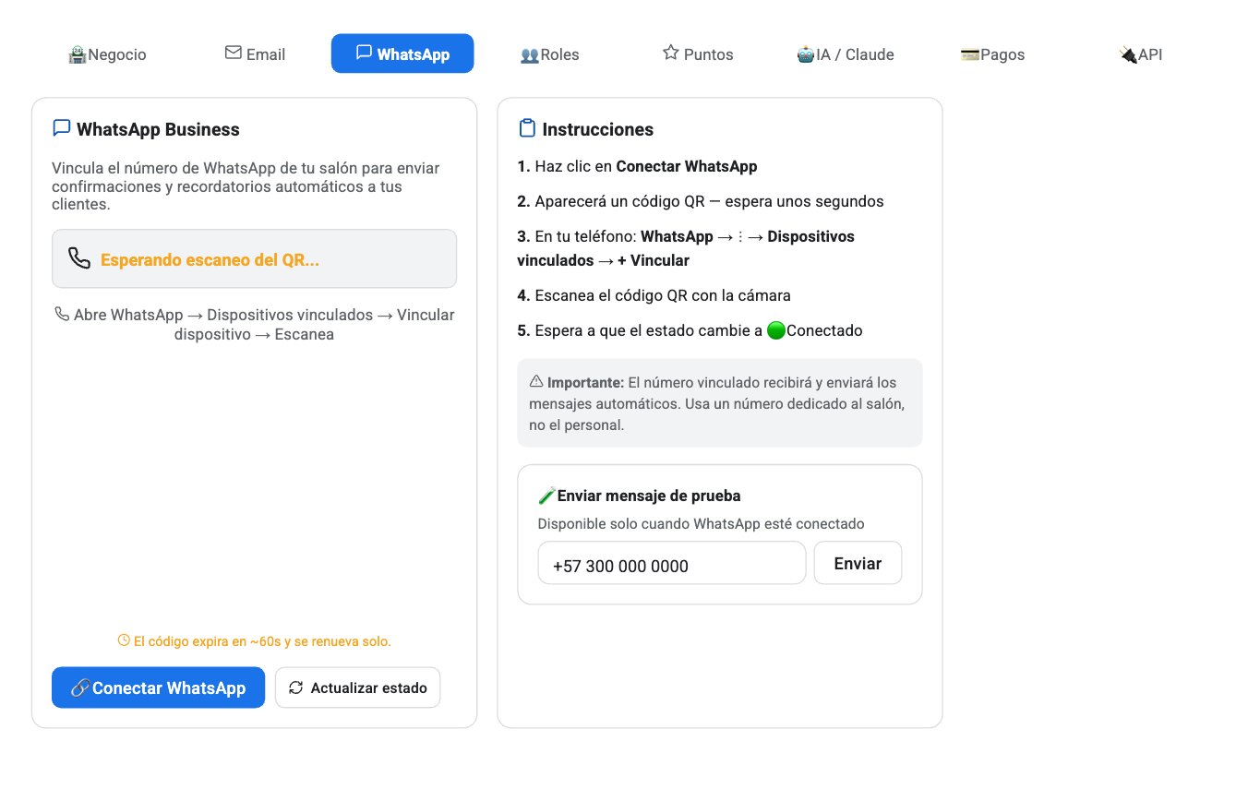
Task: Click the warning triangle icon beside Importante
Action: pos(536,381)
